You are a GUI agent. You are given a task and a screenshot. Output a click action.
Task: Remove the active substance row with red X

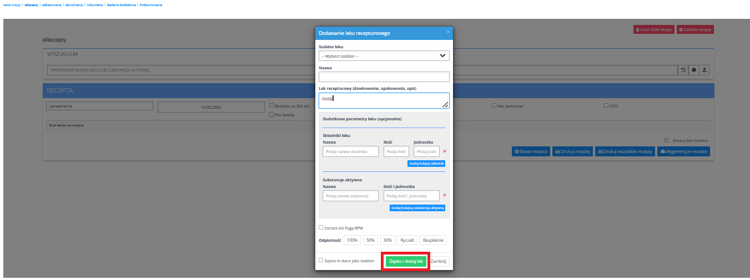(x=445, y=195)
